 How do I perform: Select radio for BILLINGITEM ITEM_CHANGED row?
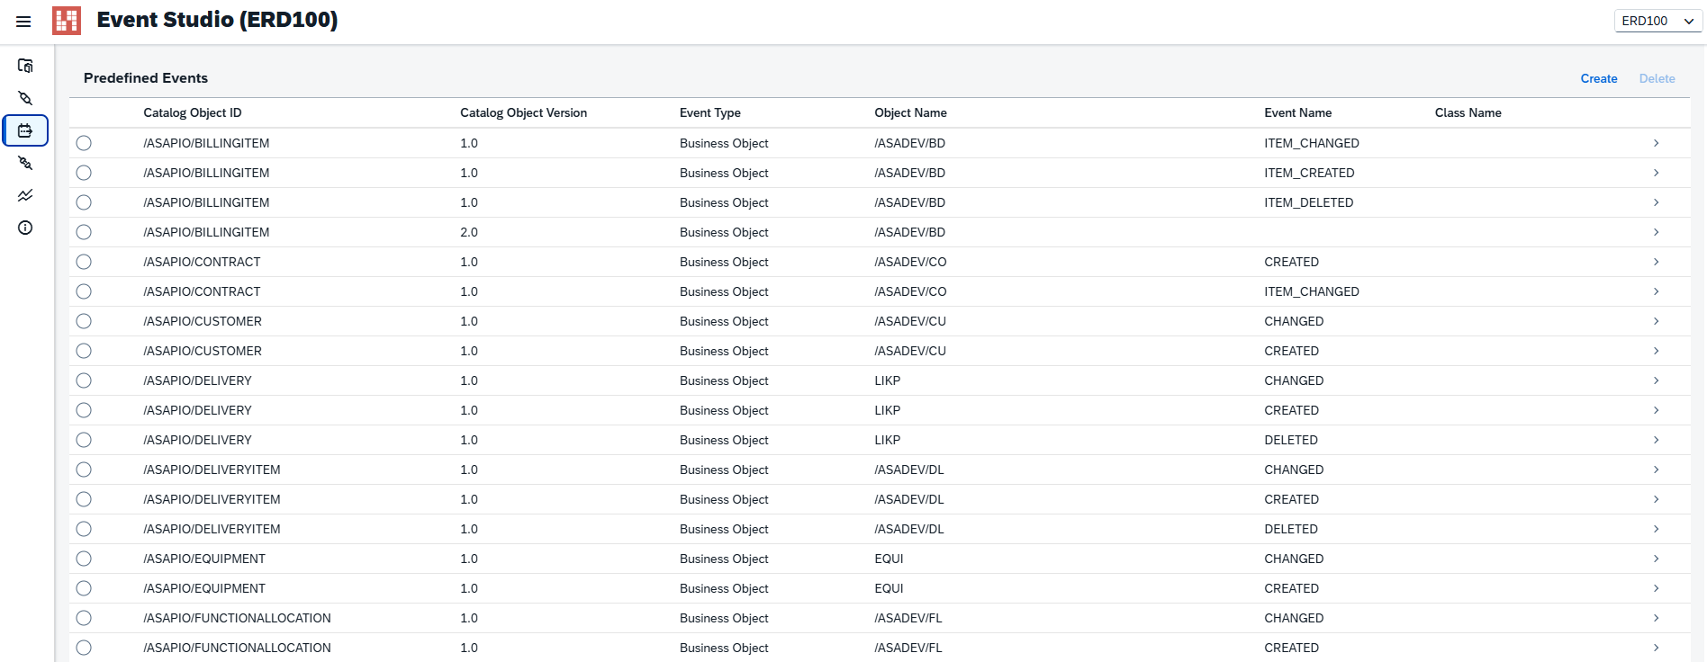84,143
